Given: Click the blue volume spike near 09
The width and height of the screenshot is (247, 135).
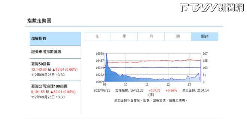Looking at the screenshot, I should tap(107, 63).
